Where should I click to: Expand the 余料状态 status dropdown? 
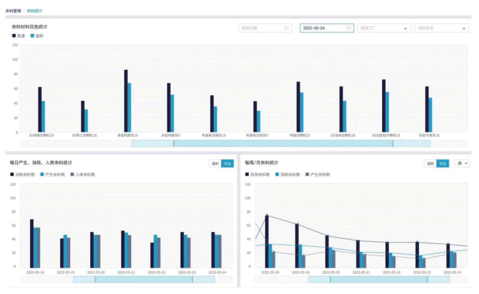(x=441, y=28)
